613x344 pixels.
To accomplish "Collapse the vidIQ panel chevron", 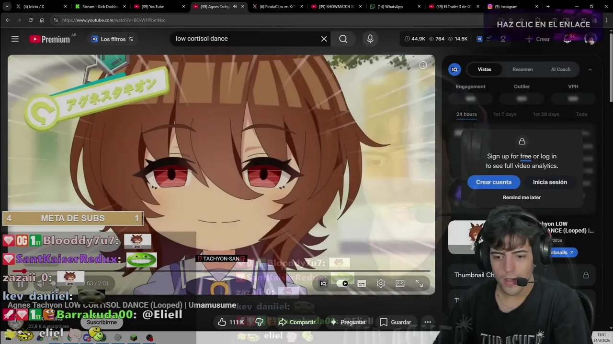I will click(x=590, y=69).
